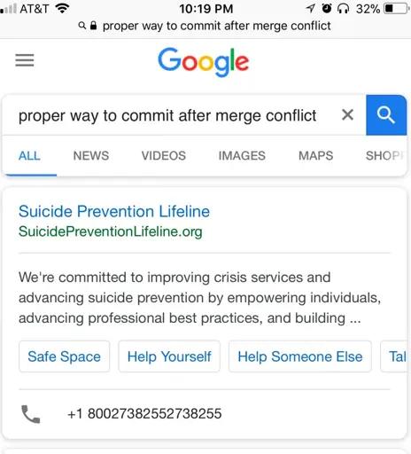Viewport: 411px width, 454px height.
Task: Tap the Help Yourself button
Action: [x=169, y=356]
